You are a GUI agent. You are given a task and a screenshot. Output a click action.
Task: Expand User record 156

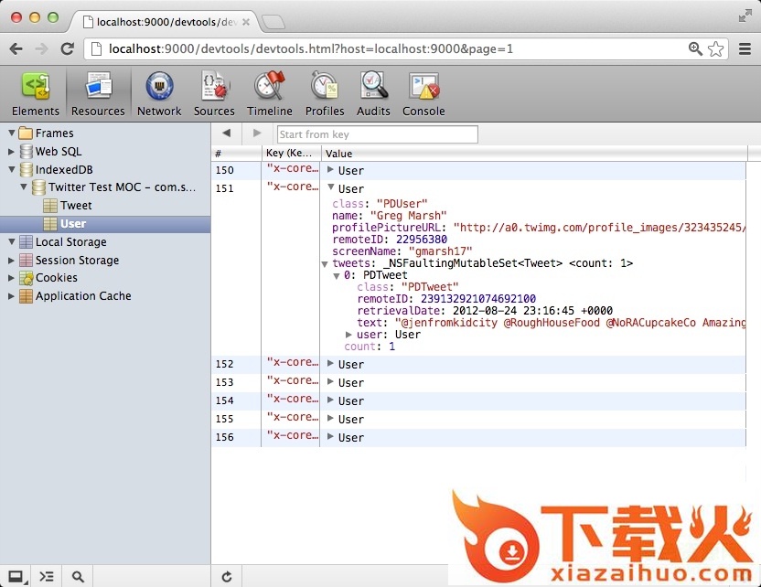click(x=330, y=437)
